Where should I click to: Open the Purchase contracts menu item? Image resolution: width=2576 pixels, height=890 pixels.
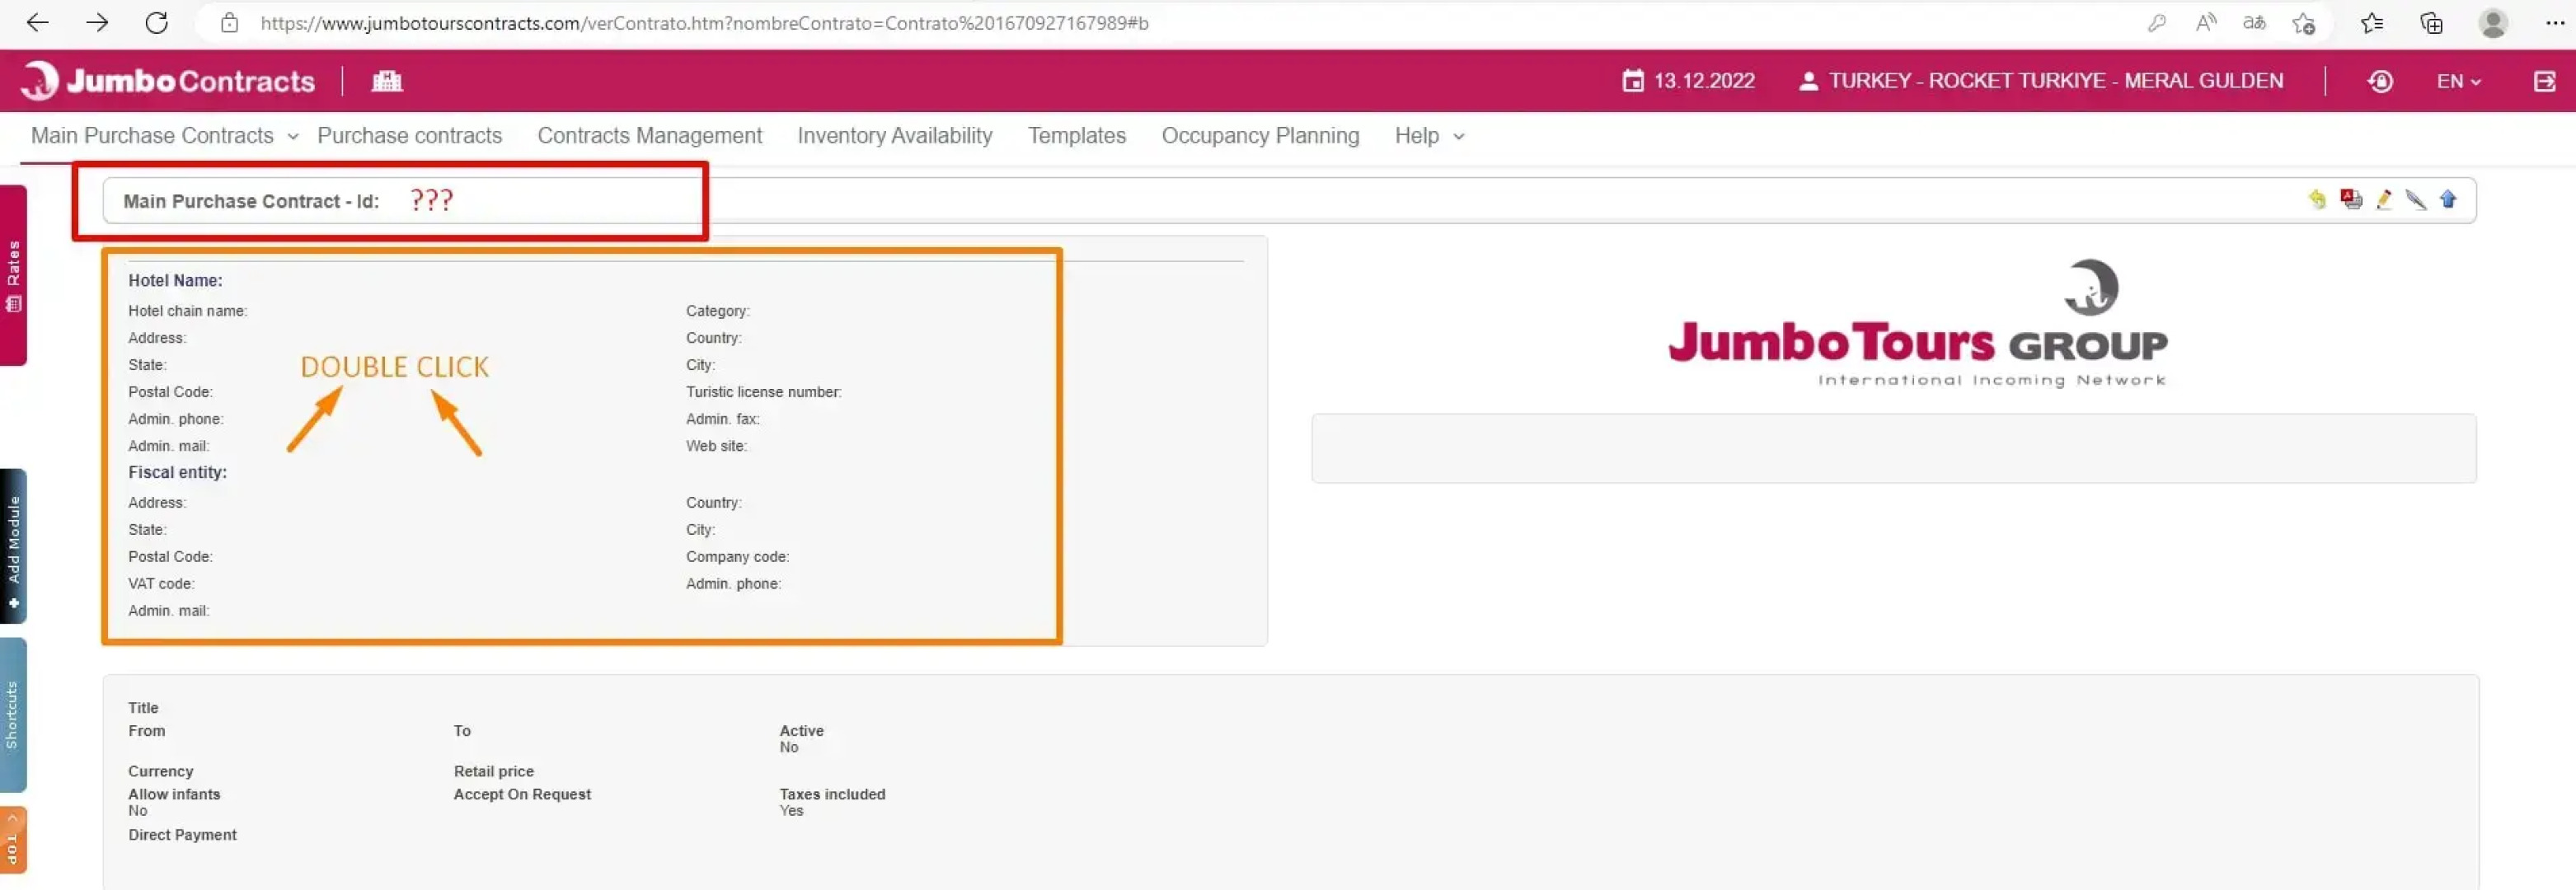[409, 136]
